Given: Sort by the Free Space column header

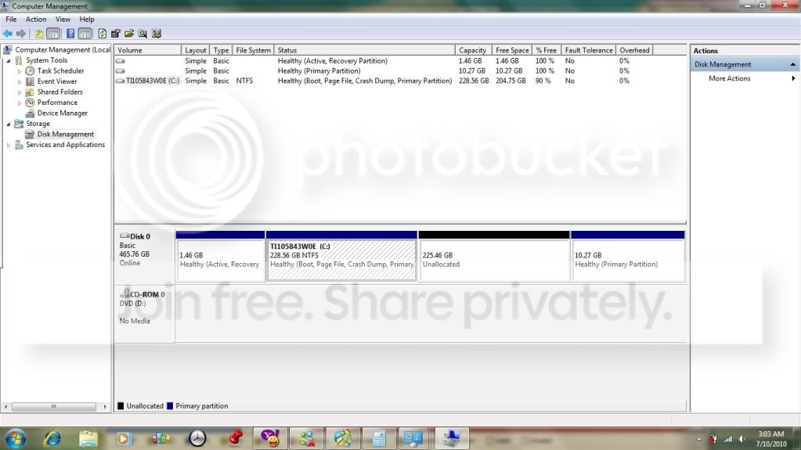Looking at the screenshot, I should tap(512, 50).
